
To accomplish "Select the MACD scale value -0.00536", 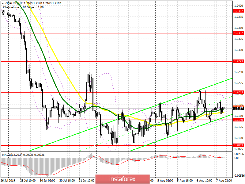I will tap(239, 176).
